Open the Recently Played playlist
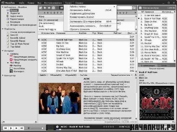 click(18, 41)
